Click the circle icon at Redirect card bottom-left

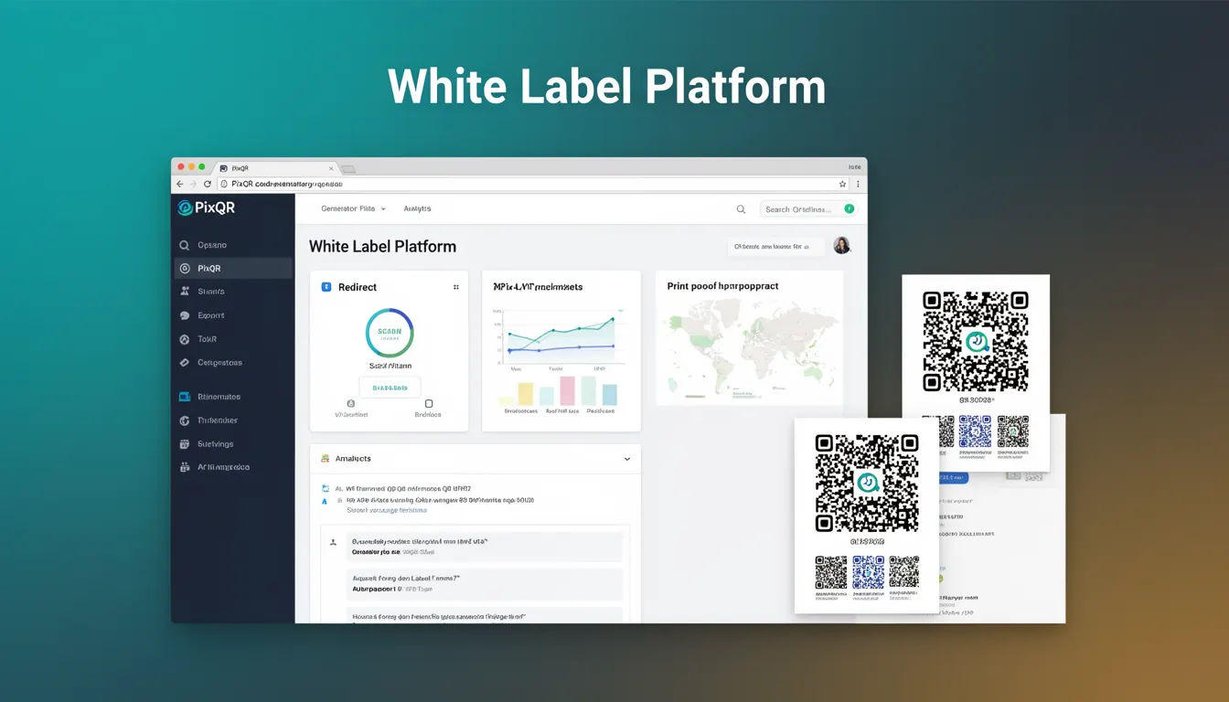click(350, 403)
